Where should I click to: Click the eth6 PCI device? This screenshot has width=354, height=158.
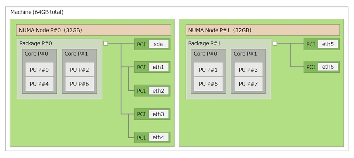click(x=327, y=67)
